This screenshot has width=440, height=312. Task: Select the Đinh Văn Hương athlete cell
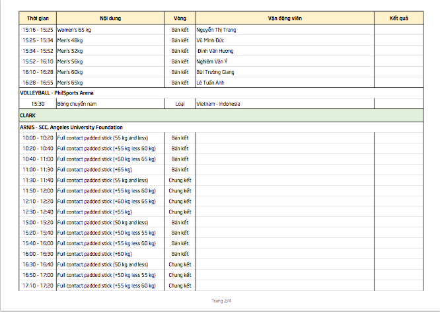[x=215, y=51]
